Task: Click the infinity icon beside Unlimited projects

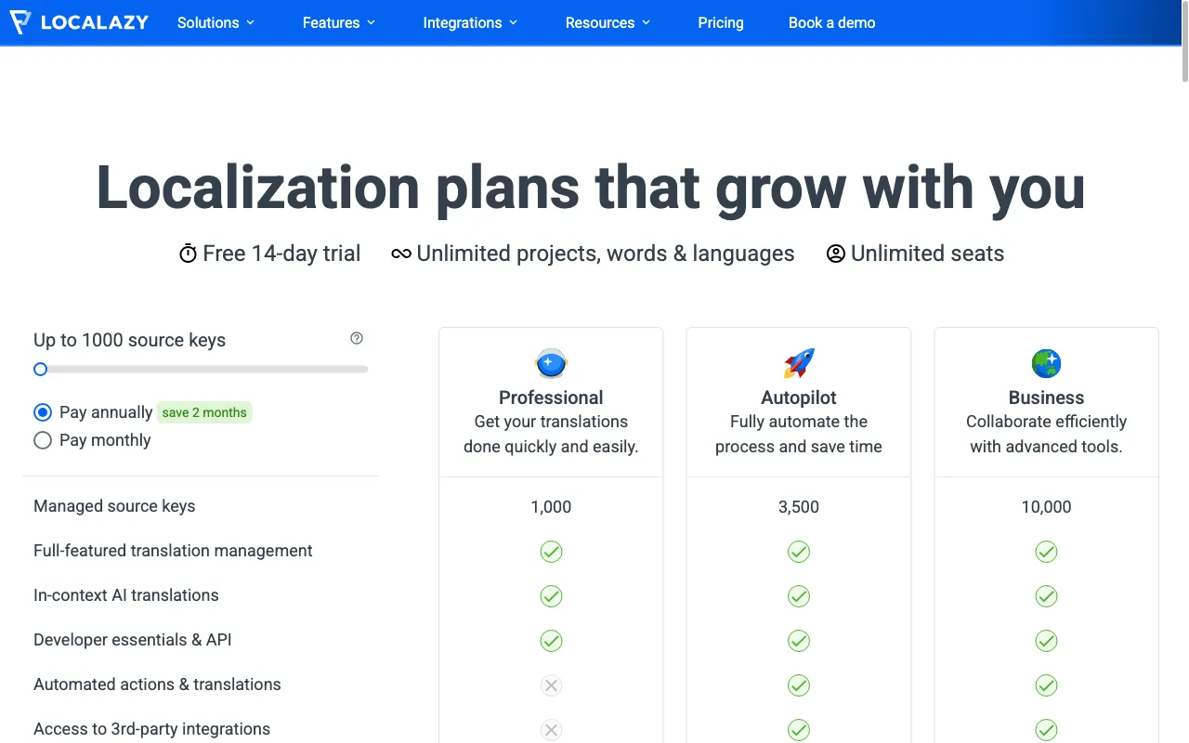Action: (x=401, y=254)
